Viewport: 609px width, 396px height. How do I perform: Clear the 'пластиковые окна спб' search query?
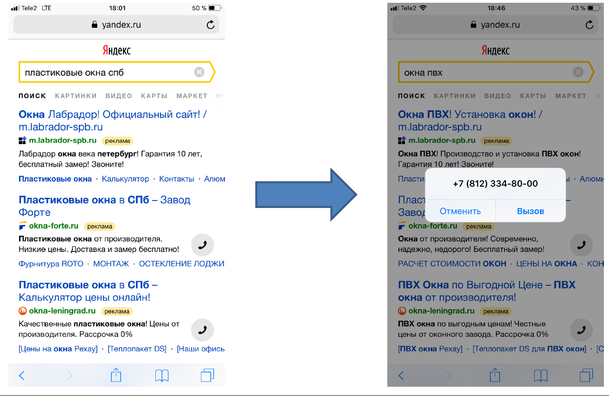199,72
